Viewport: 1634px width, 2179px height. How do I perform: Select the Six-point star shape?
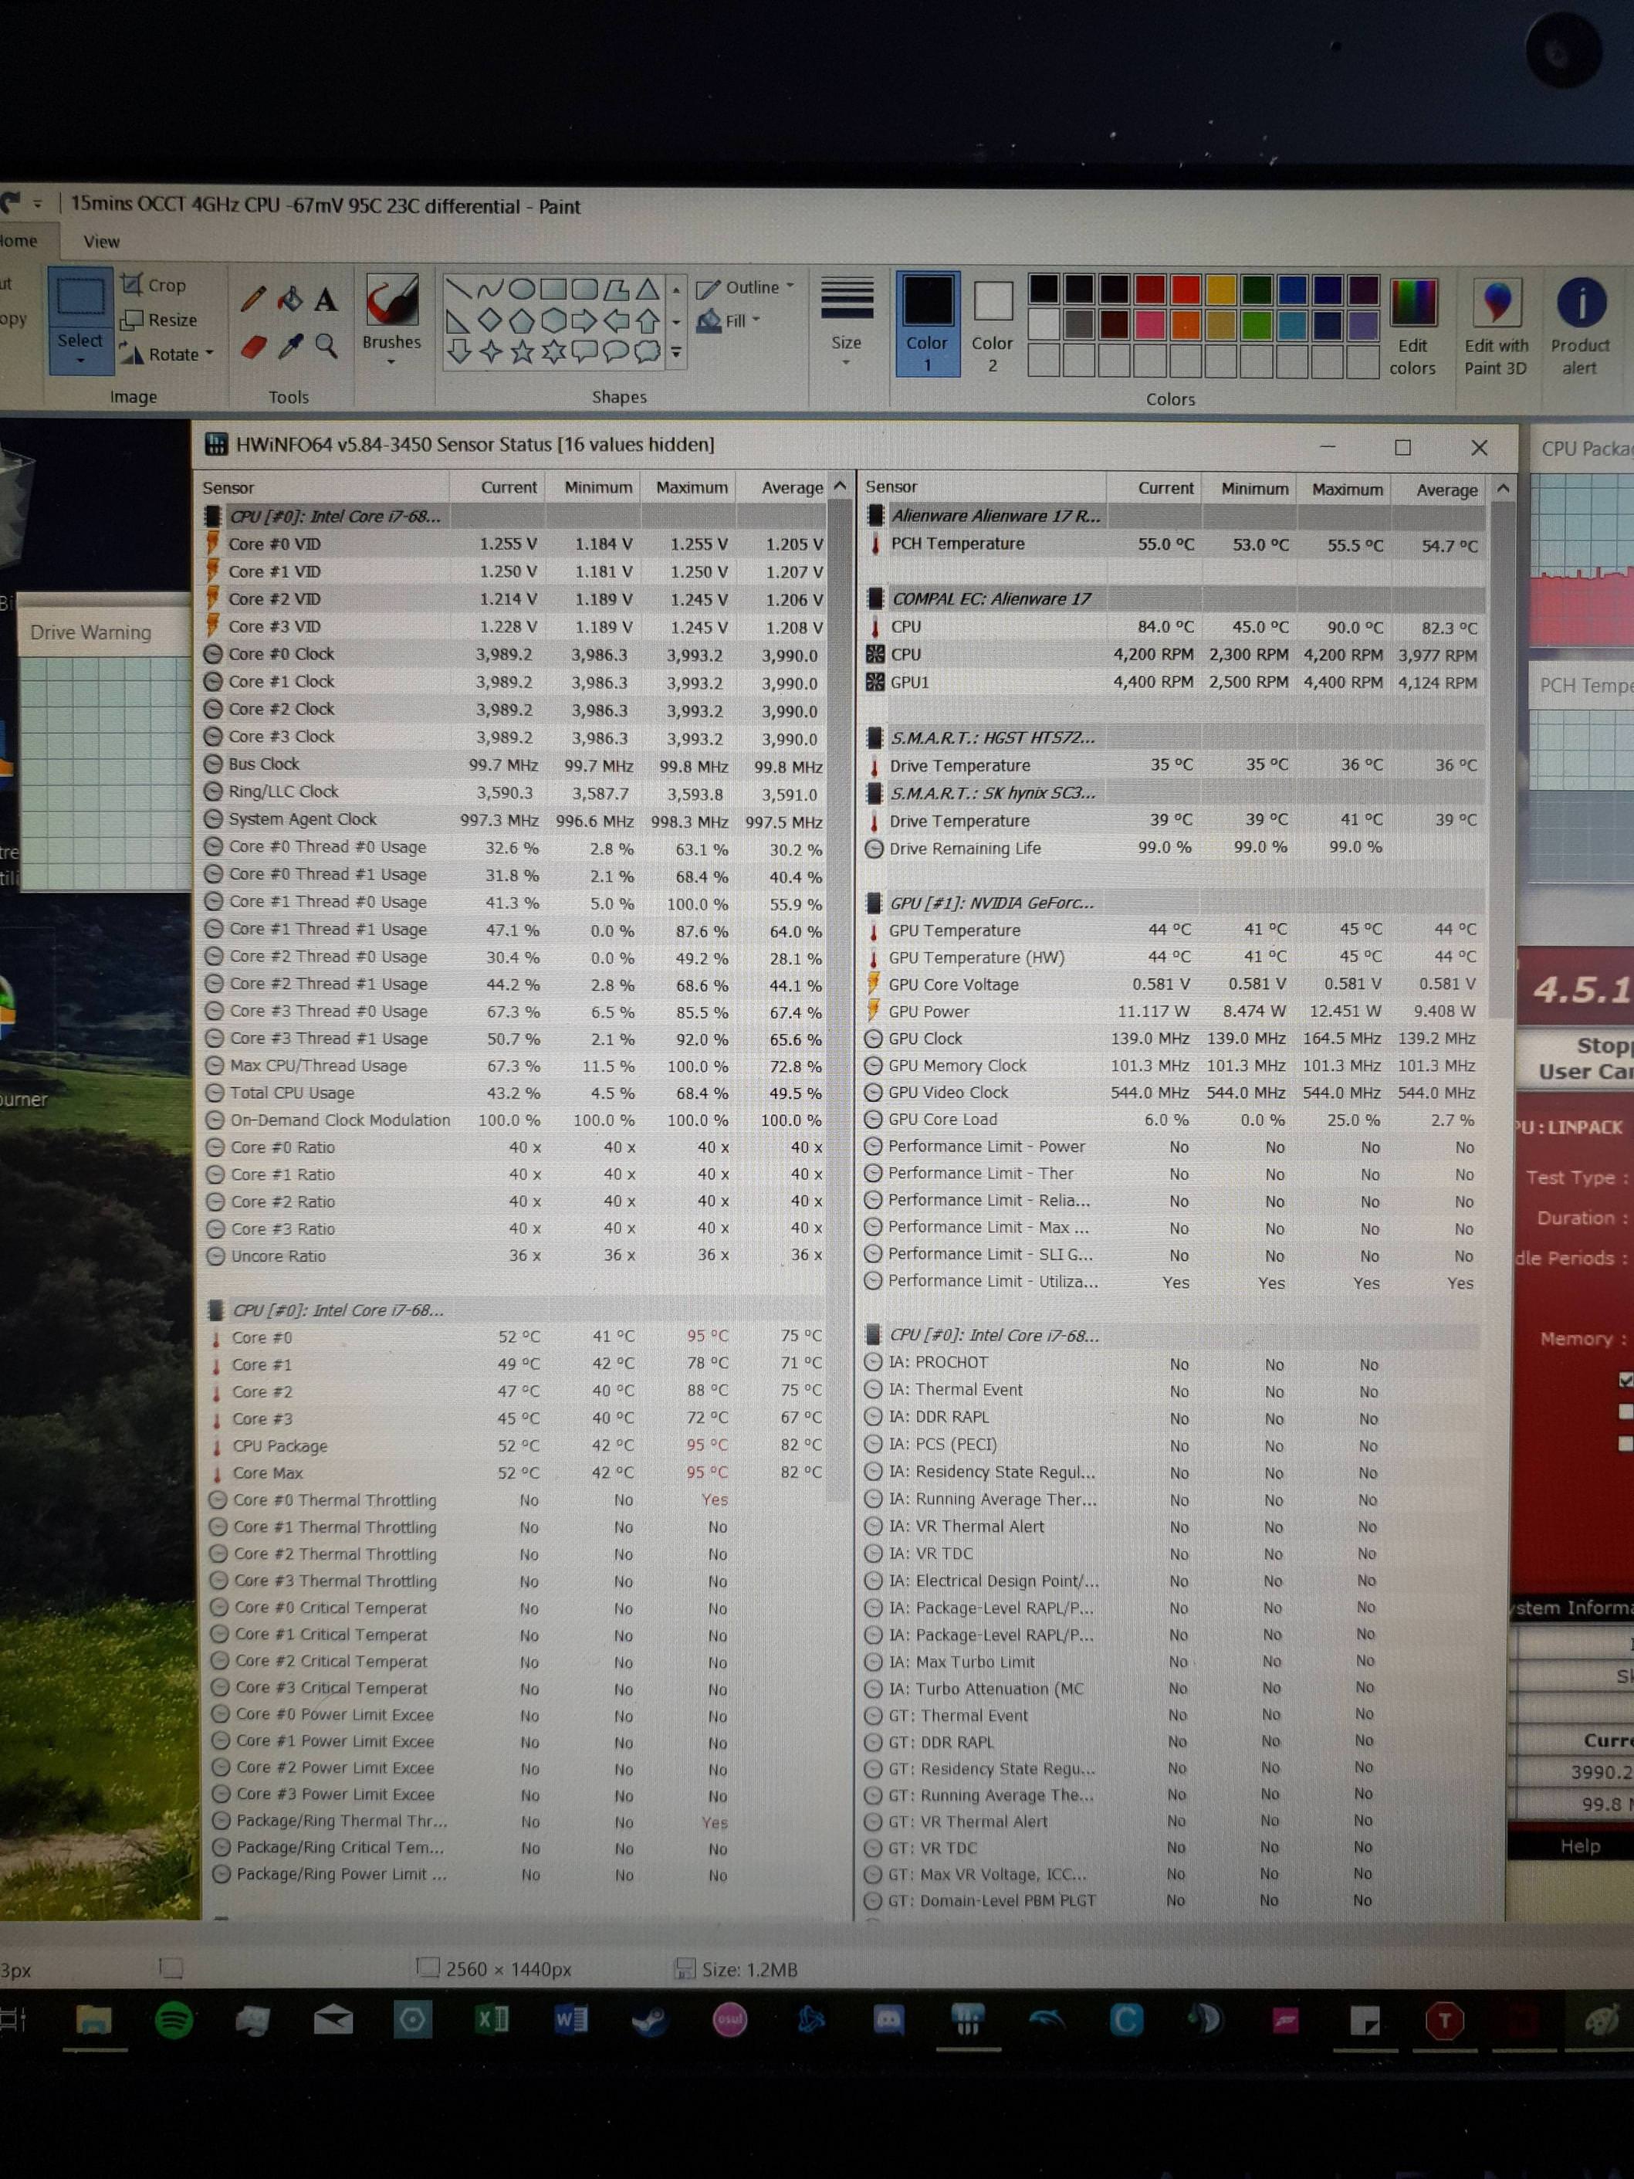click(553, 351)
